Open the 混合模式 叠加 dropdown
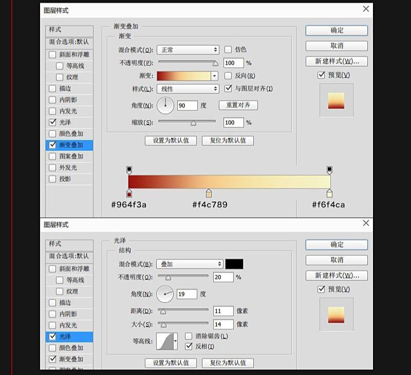The image size is (411, 375). [190, 264]
